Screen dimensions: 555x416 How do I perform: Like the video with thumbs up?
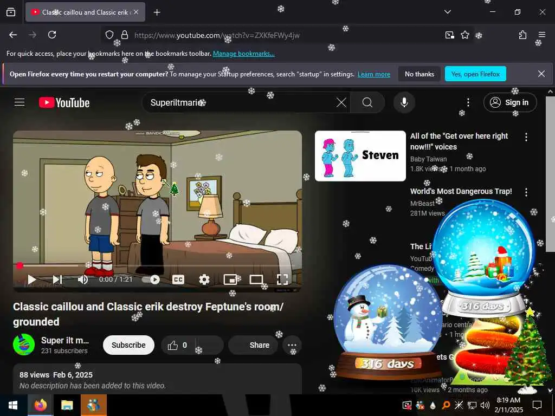(x=178, y=345)
